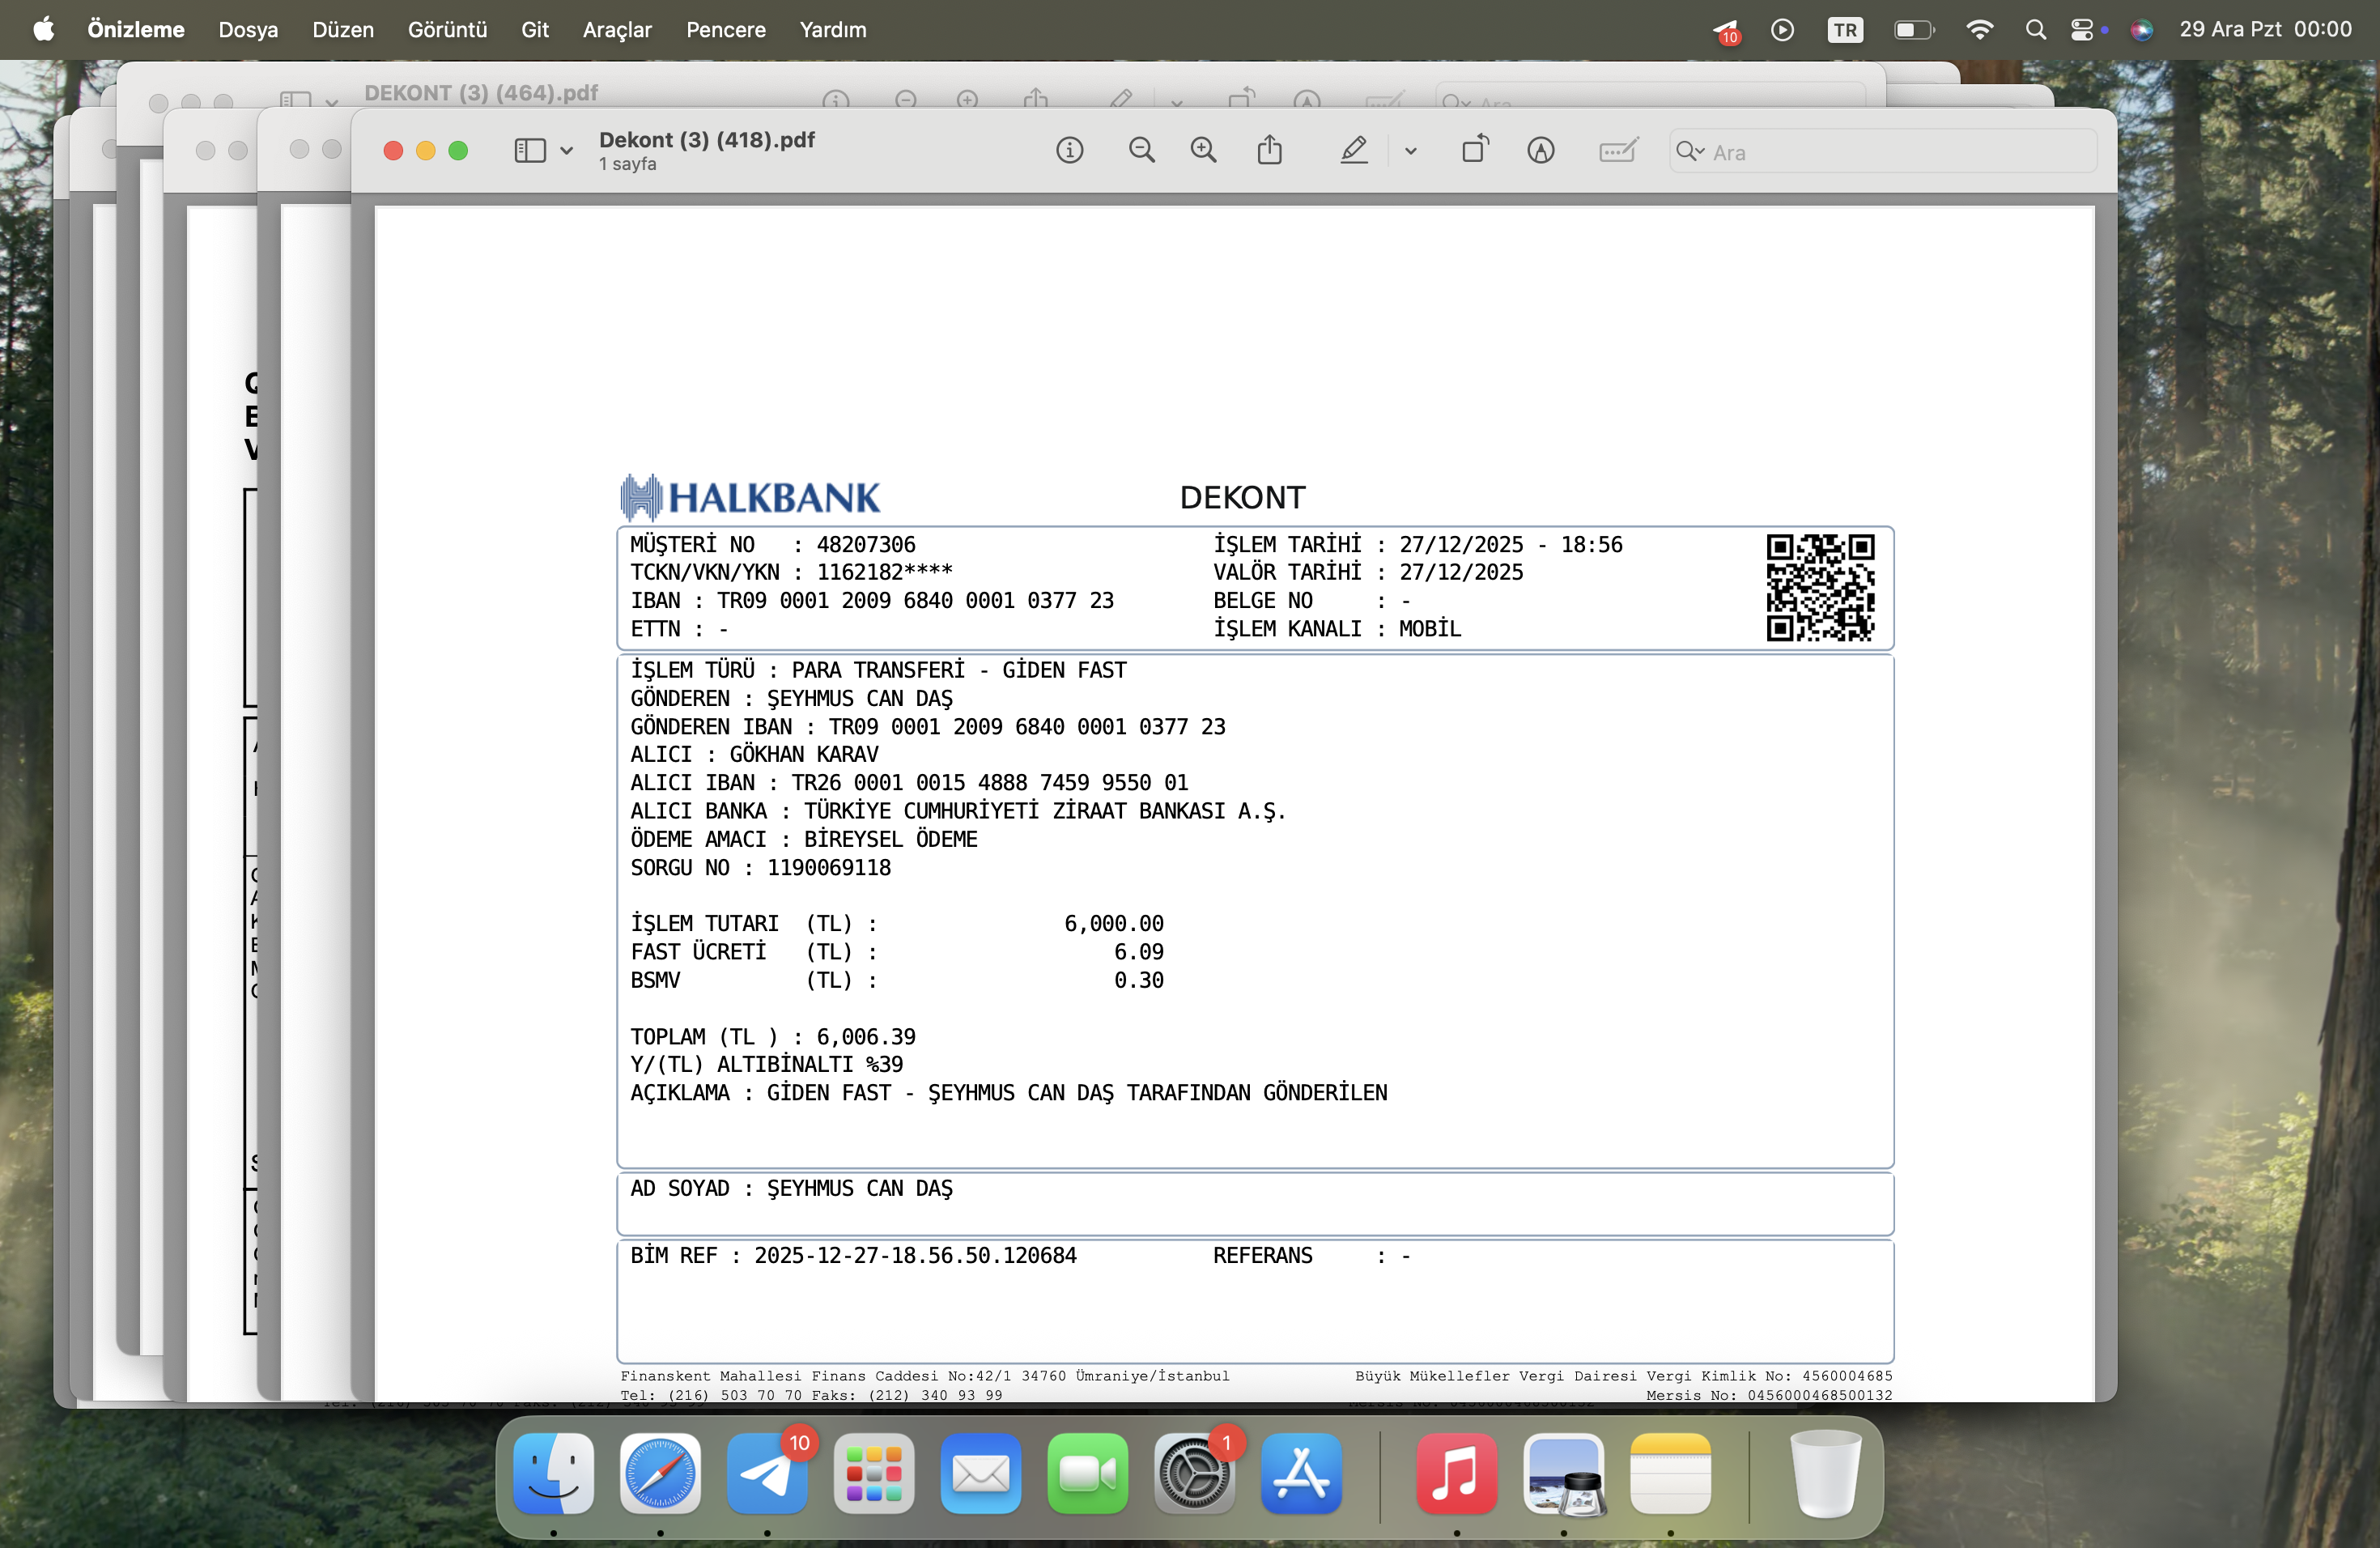Click the window title Dekont (3) (418).pdf
Image resolution: width=2380 pixels, height=1548 pixels.
point(707,140)
